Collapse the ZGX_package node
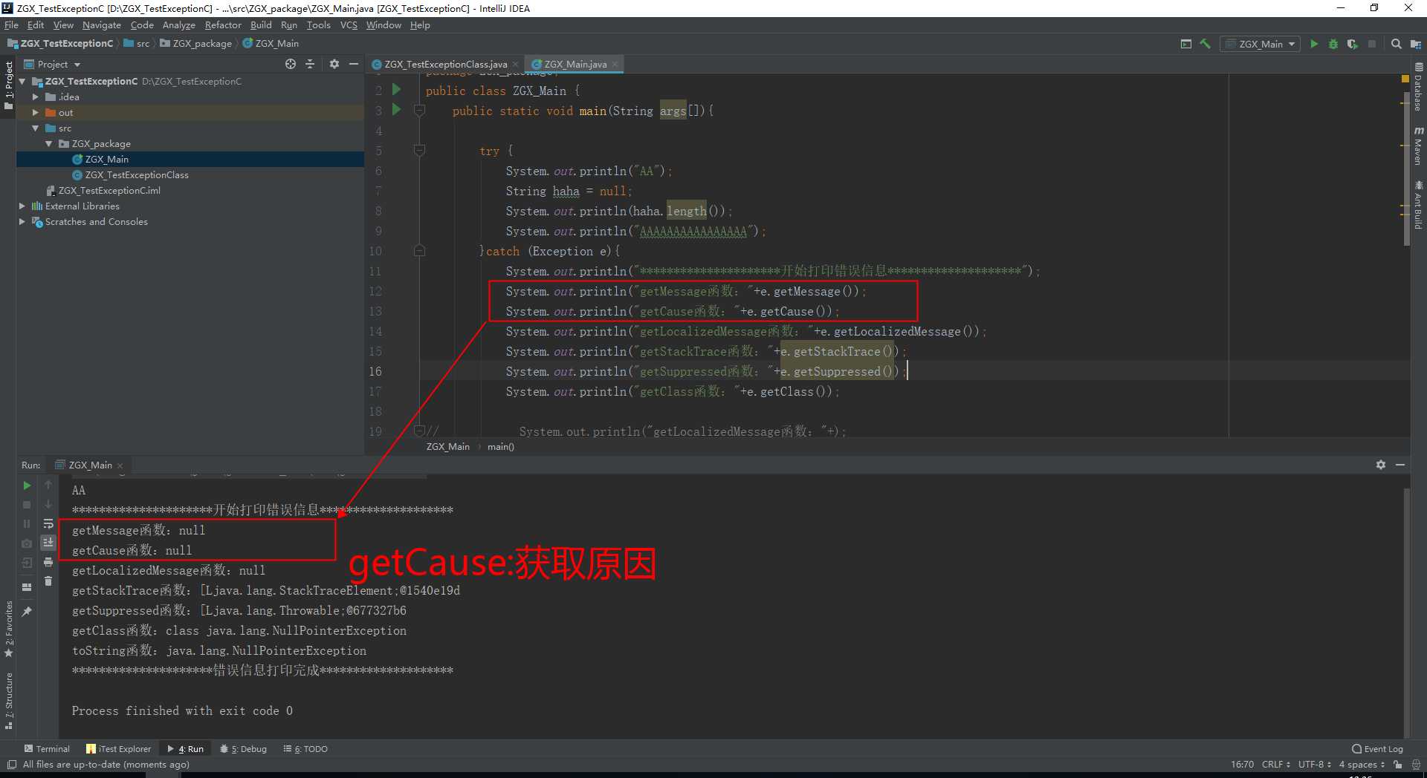 click(x=49, y=144)
